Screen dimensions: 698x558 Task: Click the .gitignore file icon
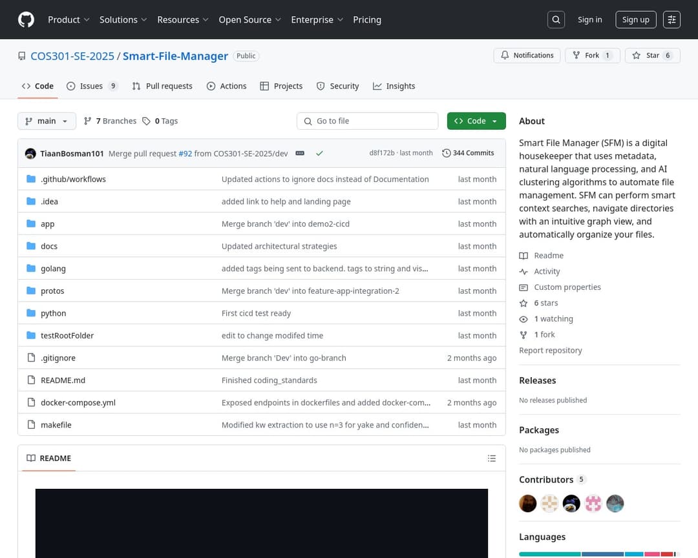31,357
